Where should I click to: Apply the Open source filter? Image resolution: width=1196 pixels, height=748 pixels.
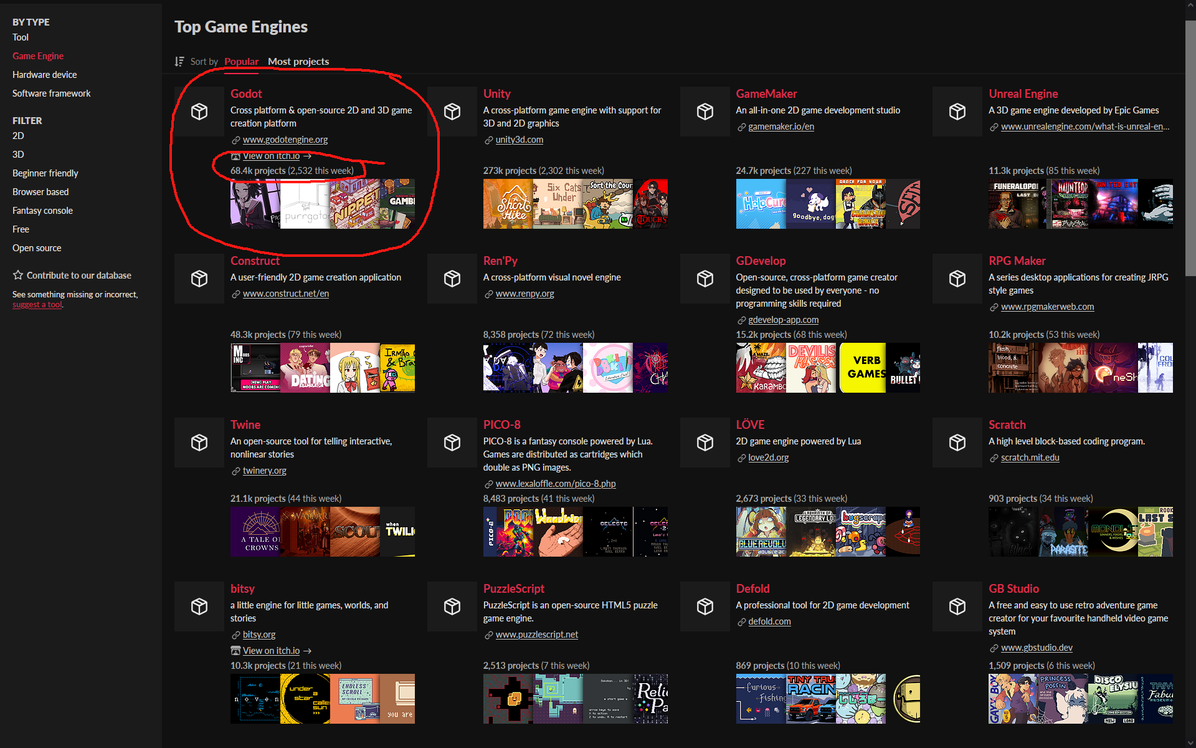pyautogui.click(x=37, y=248)
